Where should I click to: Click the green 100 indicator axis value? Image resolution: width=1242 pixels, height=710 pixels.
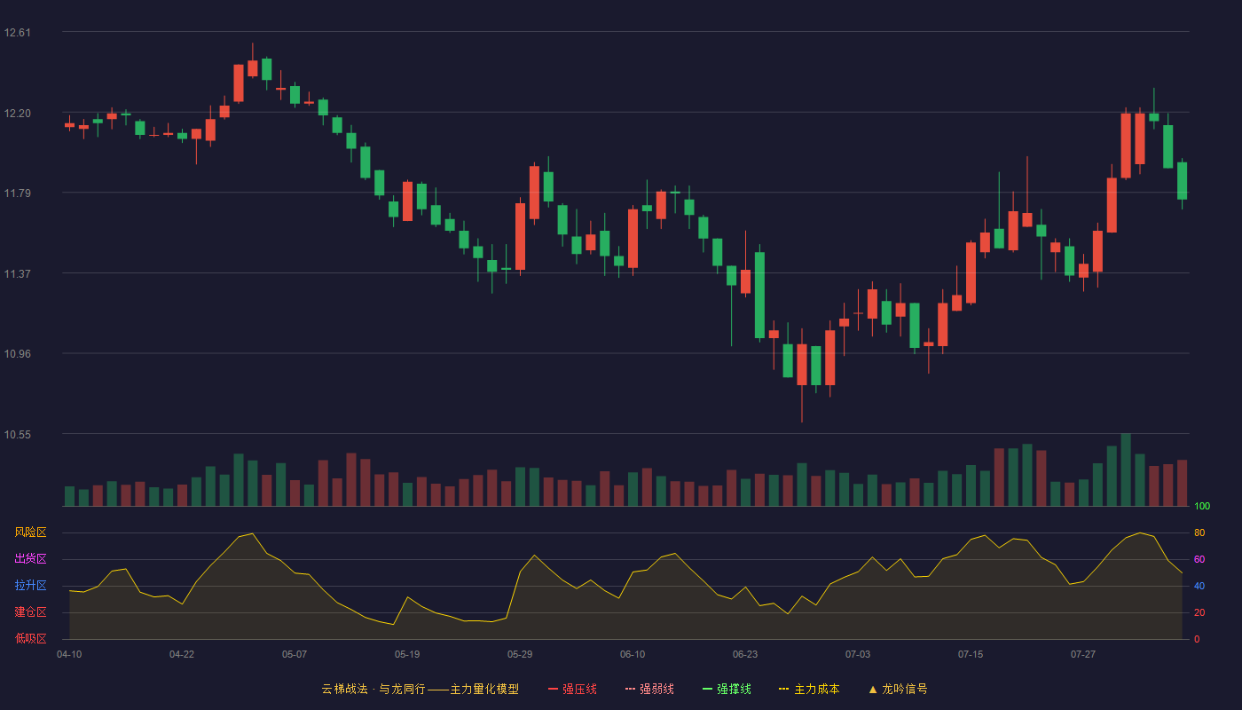pos(1202,507)
